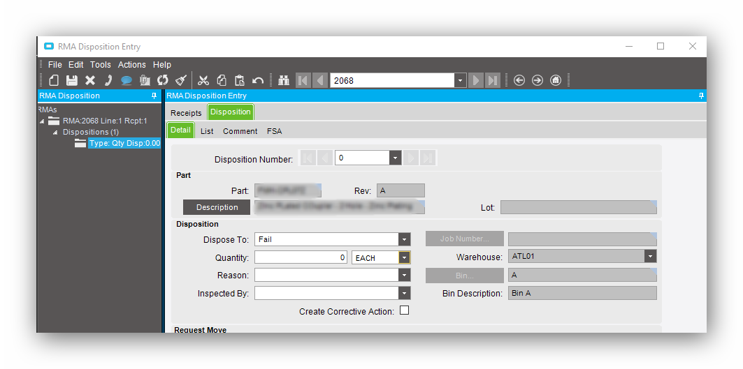This screenshot has height=369, width=743.
Task: Click the circled Back arrow icon
Action: click(519, 80)
